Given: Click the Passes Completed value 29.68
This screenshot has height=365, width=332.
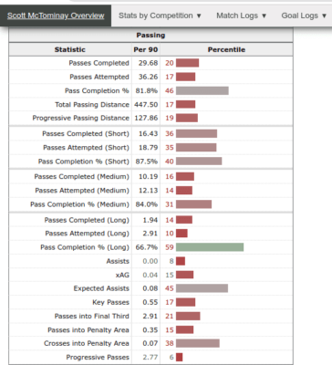Looking at the screenshot, I should pos(148,63).
